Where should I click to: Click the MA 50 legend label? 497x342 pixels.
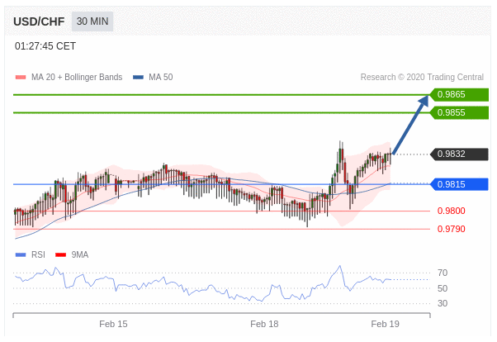click(161, 77)
